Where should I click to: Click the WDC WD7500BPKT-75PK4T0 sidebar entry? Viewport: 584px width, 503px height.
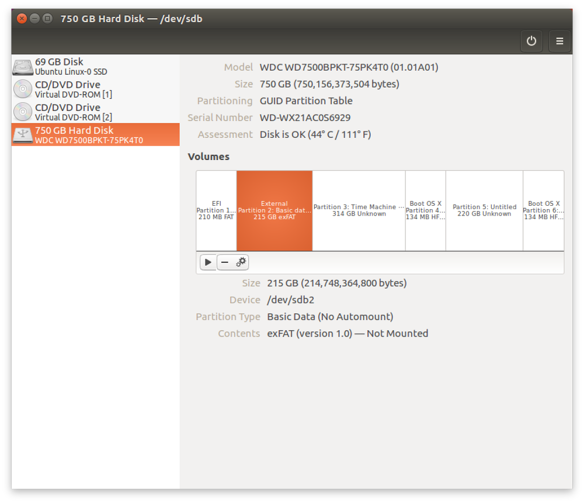coord(89,140)
